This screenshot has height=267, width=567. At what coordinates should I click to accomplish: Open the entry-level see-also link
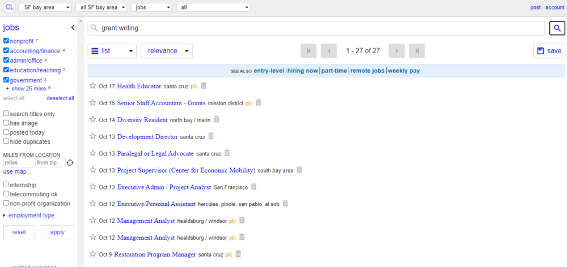[x=269, y=71]
